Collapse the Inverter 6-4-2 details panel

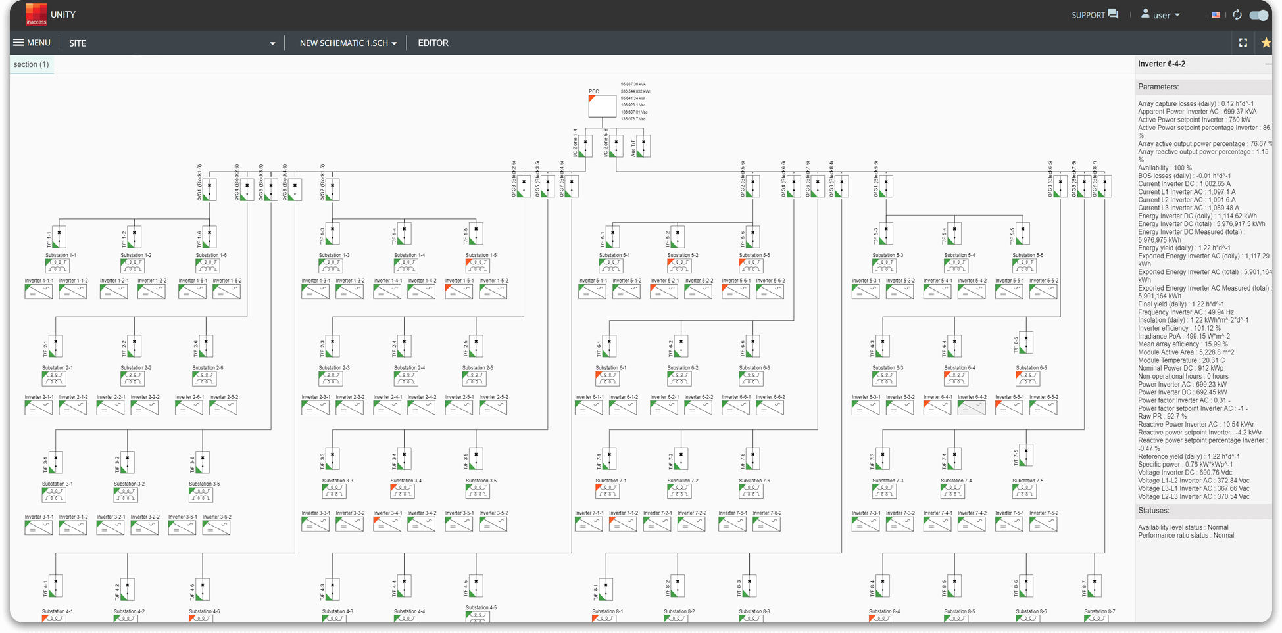[x=1268, y=64]
